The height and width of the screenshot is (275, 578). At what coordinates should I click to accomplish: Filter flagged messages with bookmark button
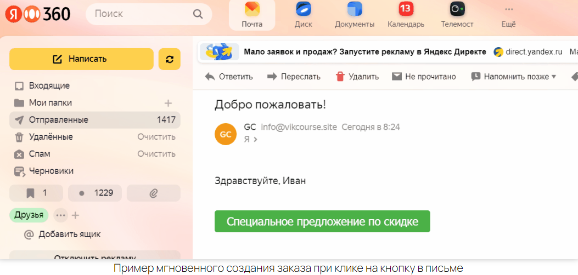tap(36, 193)
